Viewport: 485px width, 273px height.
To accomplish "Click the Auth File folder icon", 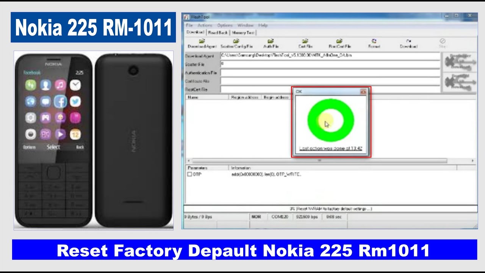I will click(271, 41).
